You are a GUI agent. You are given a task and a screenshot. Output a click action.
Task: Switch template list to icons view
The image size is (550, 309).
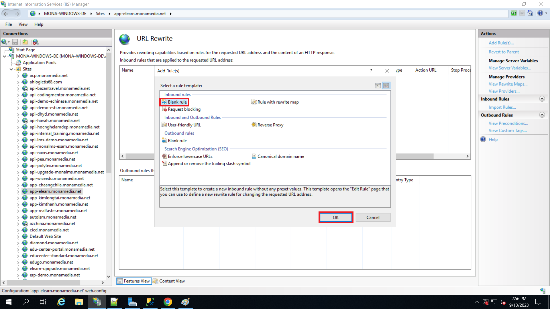386,86
